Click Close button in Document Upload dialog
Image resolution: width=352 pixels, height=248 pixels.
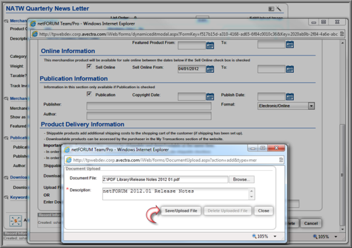point(264,211)
